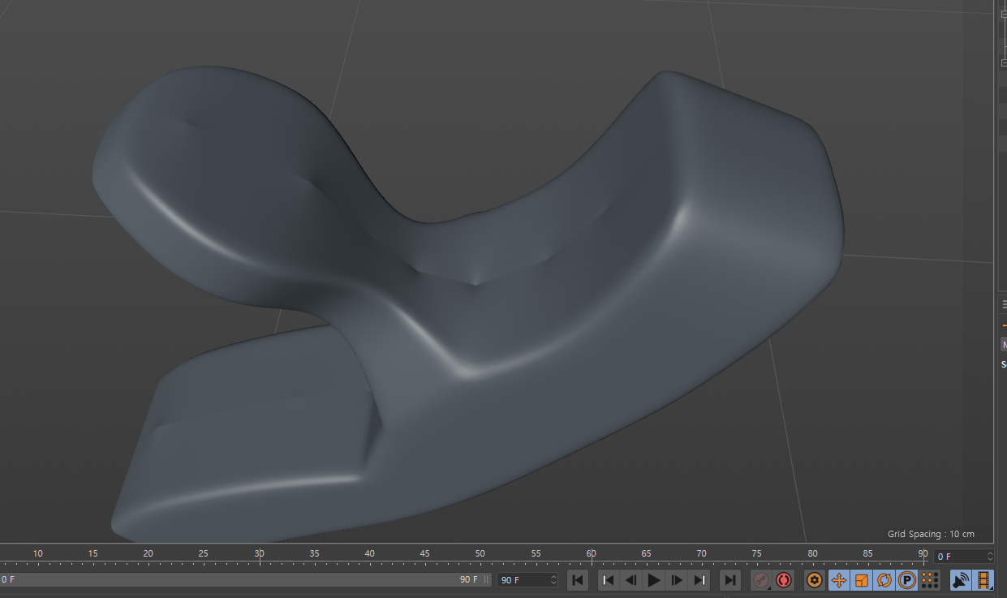Open the film strip playback options
Screen dimensions: 1007x598
[x=983, y=580]
